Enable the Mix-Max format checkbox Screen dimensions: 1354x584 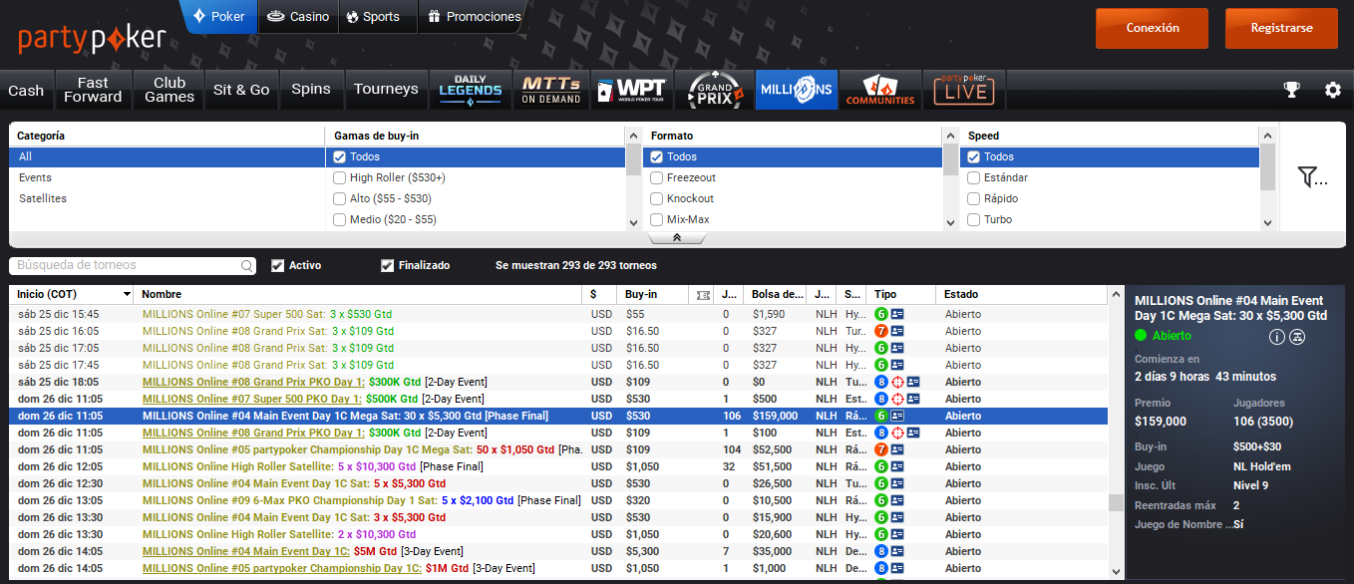click(x=657, y=219)
